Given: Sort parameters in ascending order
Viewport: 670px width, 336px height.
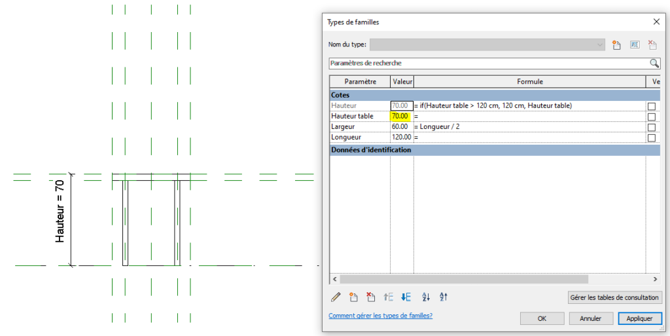Looking at the screenshot, I should coord(426,297).
